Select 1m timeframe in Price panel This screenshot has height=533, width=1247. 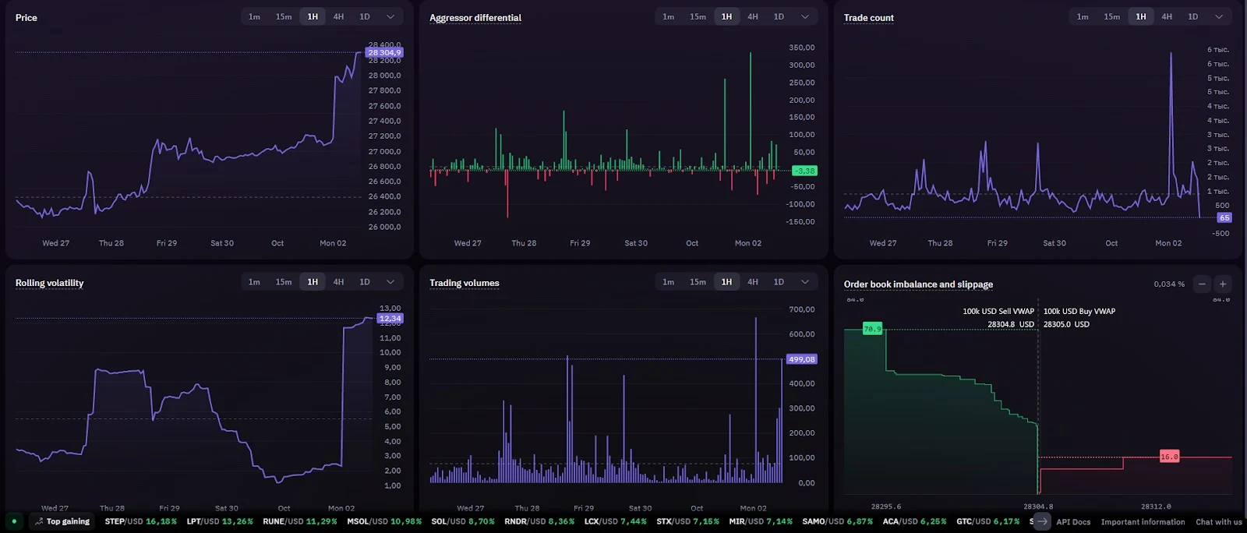[255, 16]
